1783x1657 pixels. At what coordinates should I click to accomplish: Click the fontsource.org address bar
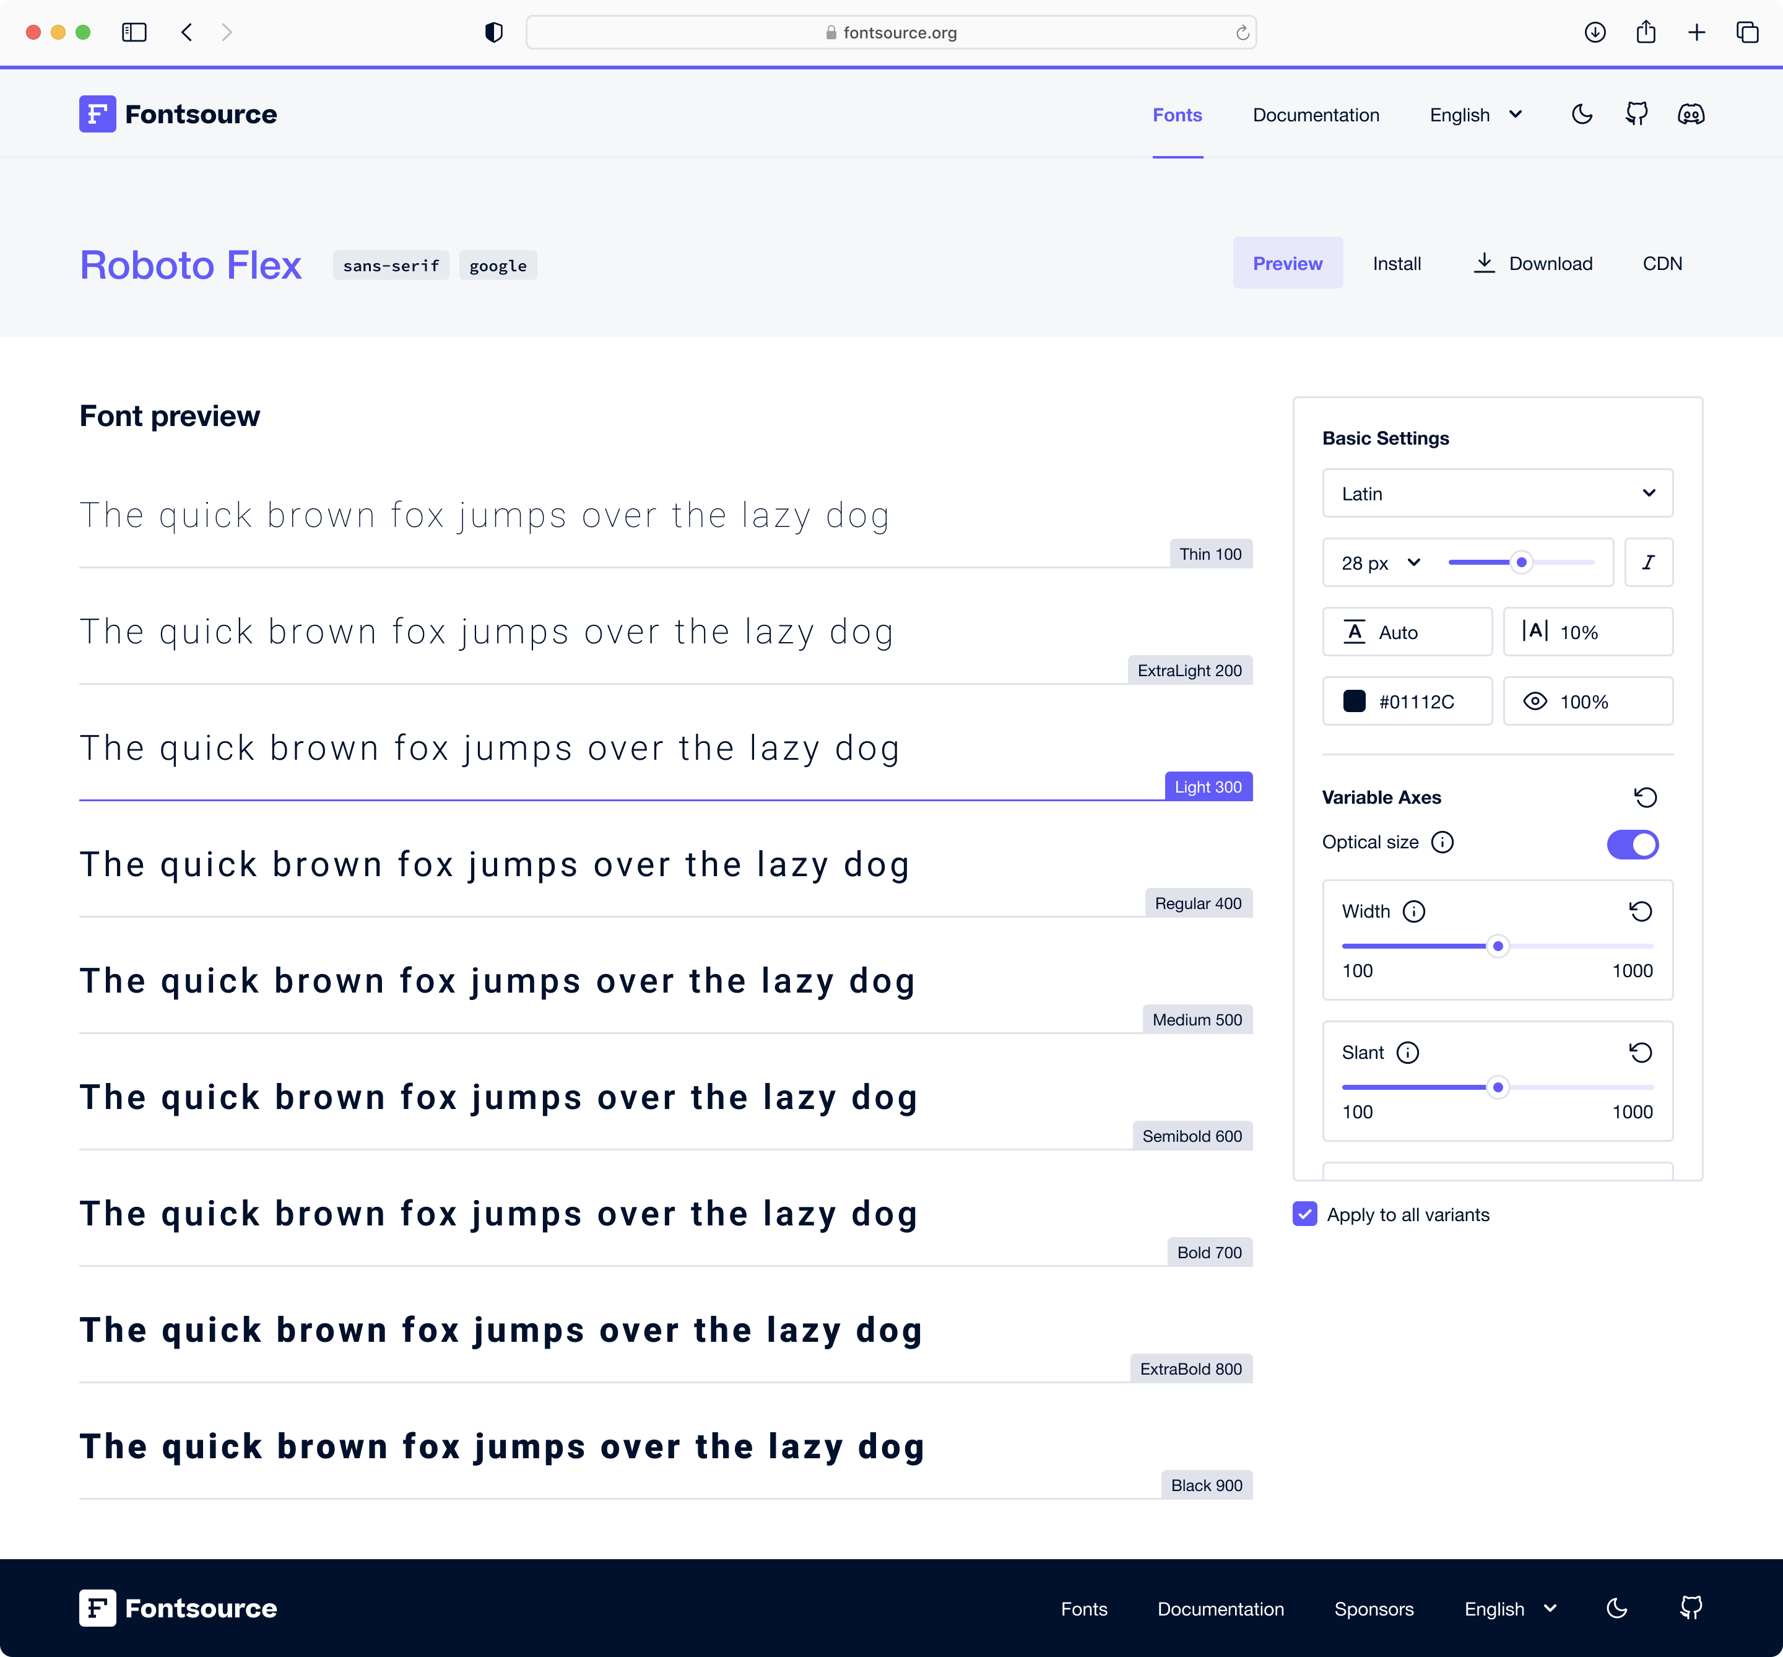point(891,32)
